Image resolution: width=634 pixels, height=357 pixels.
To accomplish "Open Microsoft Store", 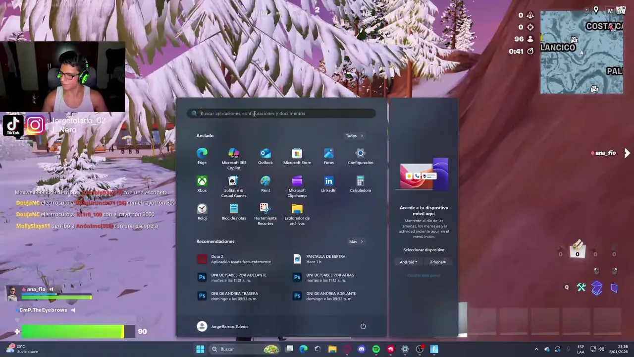I will click(x=297, y=157).
